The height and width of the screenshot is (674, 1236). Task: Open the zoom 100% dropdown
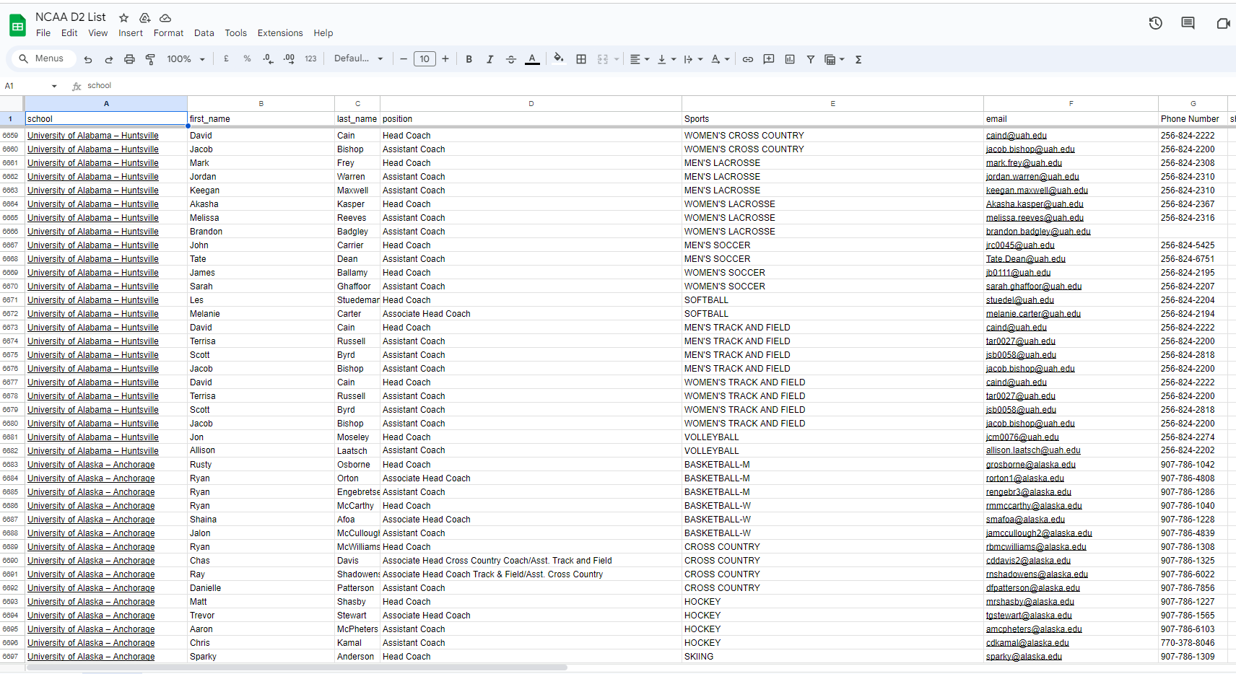pyautogui.click(x=186, y=59)
